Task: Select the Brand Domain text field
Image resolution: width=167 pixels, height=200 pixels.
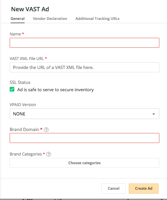Action: 84,138
